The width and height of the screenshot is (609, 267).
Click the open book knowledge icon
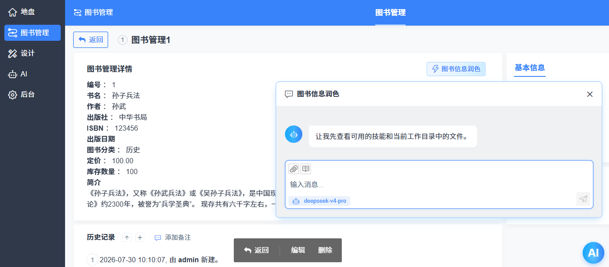(306, 169)
